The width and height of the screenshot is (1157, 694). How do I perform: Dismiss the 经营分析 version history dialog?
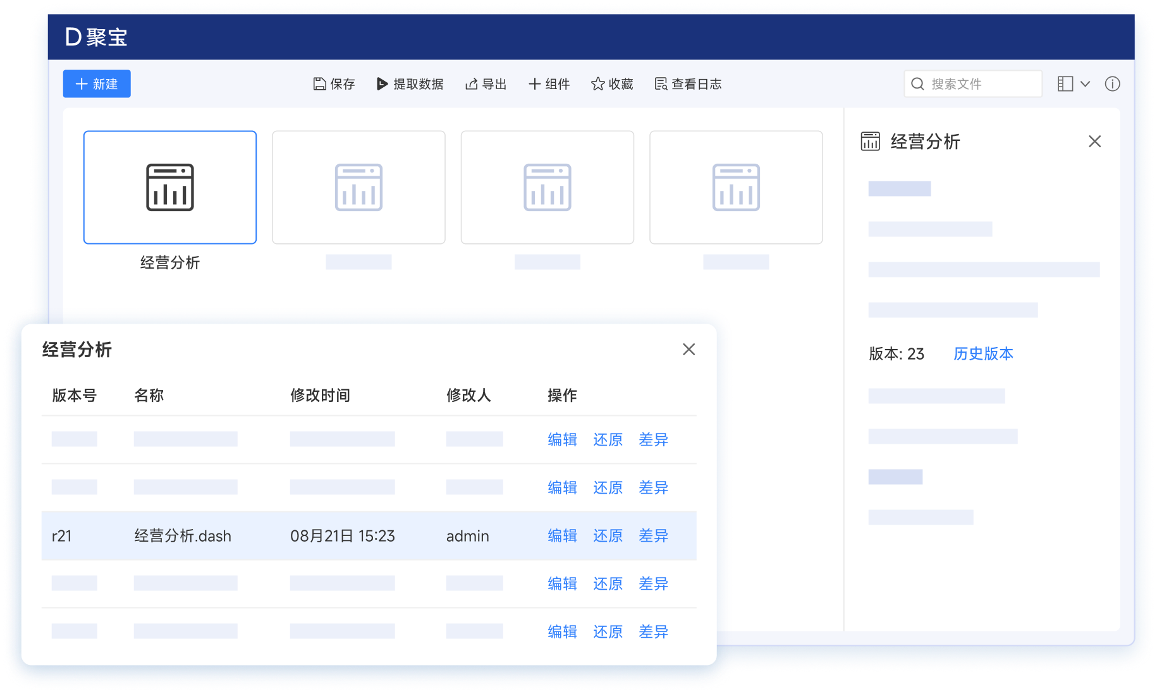[689, 350]
